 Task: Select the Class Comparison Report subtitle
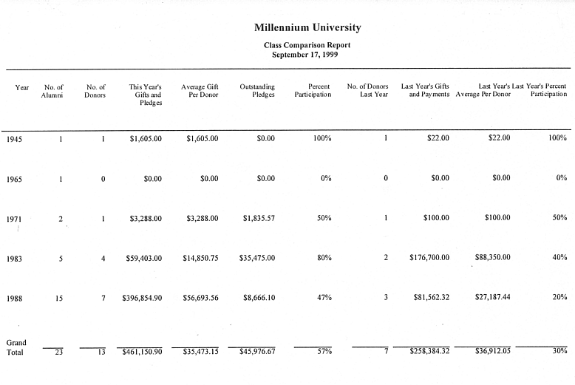307,45
